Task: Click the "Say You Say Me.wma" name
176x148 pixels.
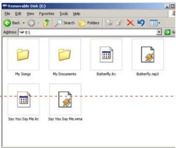Action: [x=65, y=119]
